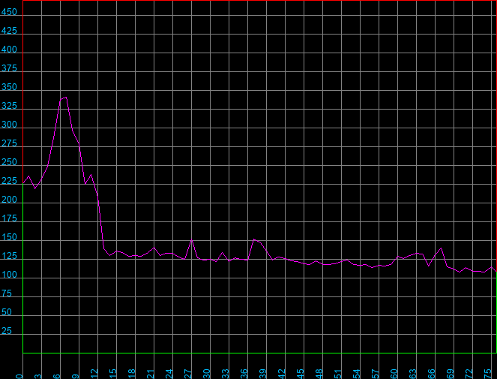Select the x-axis label 18
This screenshot has height=379, width=497.
(132, 374)
